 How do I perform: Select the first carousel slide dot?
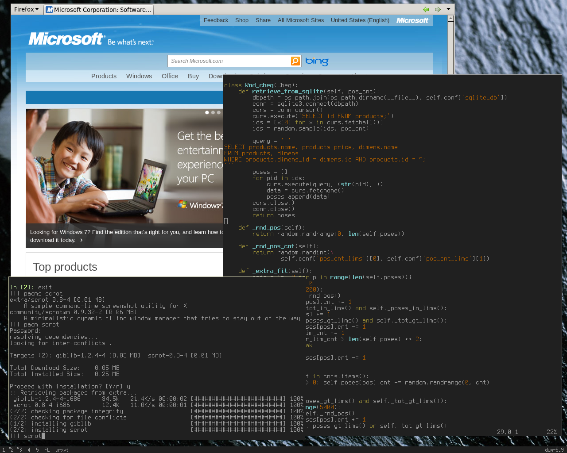click(207, 112)
